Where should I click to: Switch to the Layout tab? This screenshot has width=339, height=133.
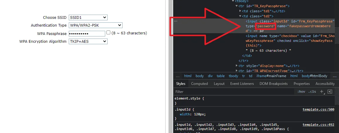coord(219,84)
